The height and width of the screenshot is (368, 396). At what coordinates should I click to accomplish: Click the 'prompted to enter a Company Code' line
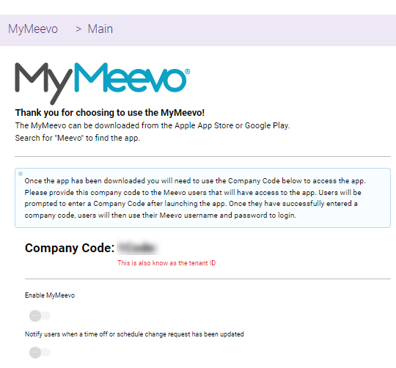(191, 204)
